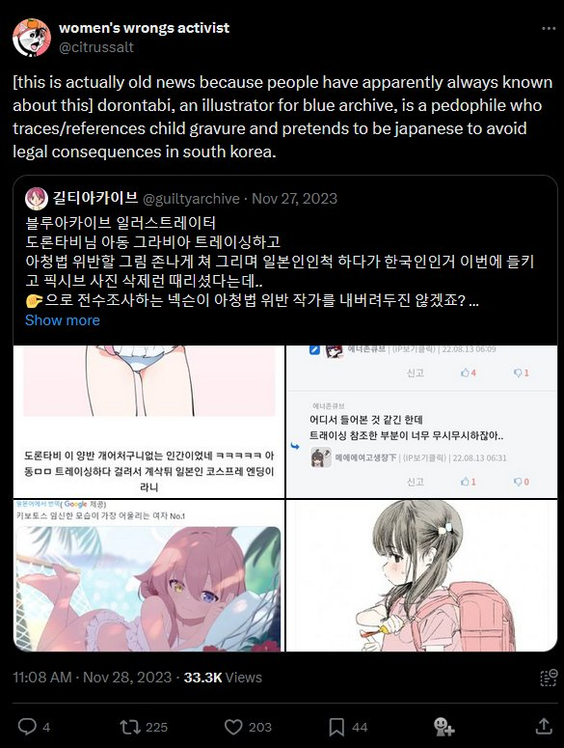564x748 pixels.
Task: Open the reader view icon beside Views
Action: (x=549, y=677)
